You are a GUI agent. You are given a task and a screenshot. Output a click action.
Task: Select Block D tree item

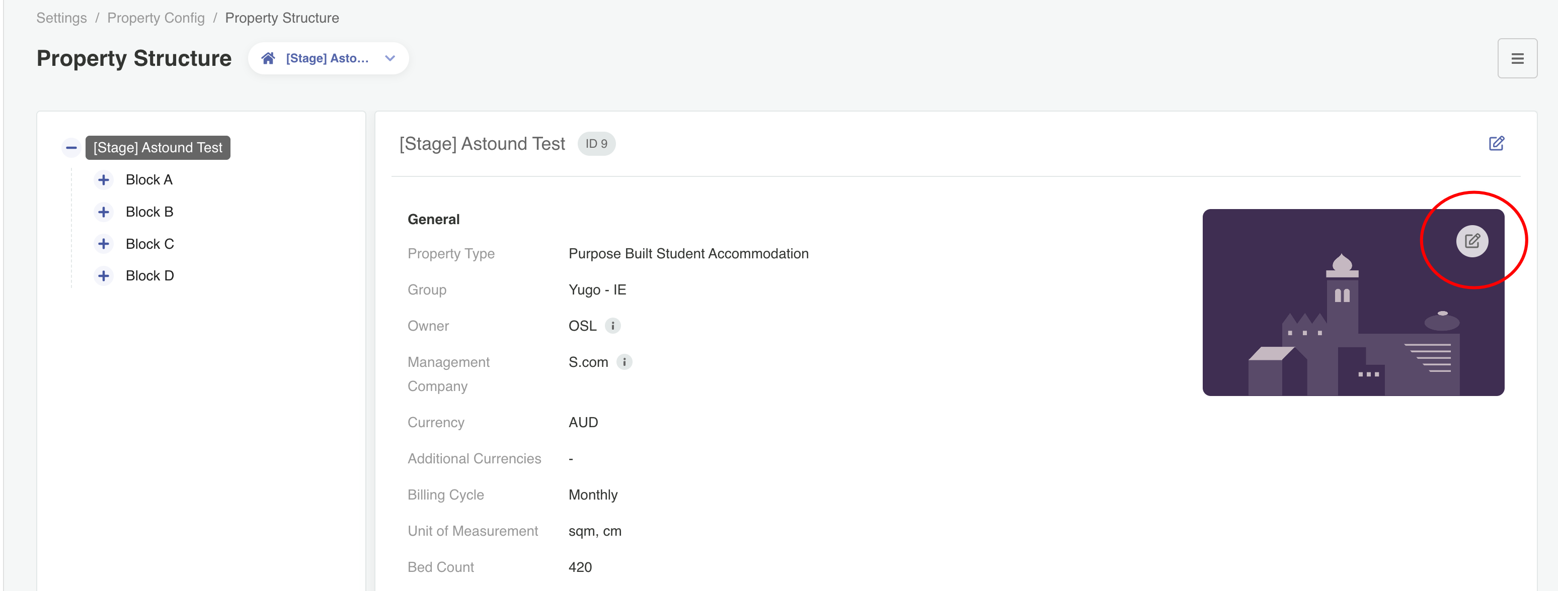pyautogui.click(x=149, y=275)
